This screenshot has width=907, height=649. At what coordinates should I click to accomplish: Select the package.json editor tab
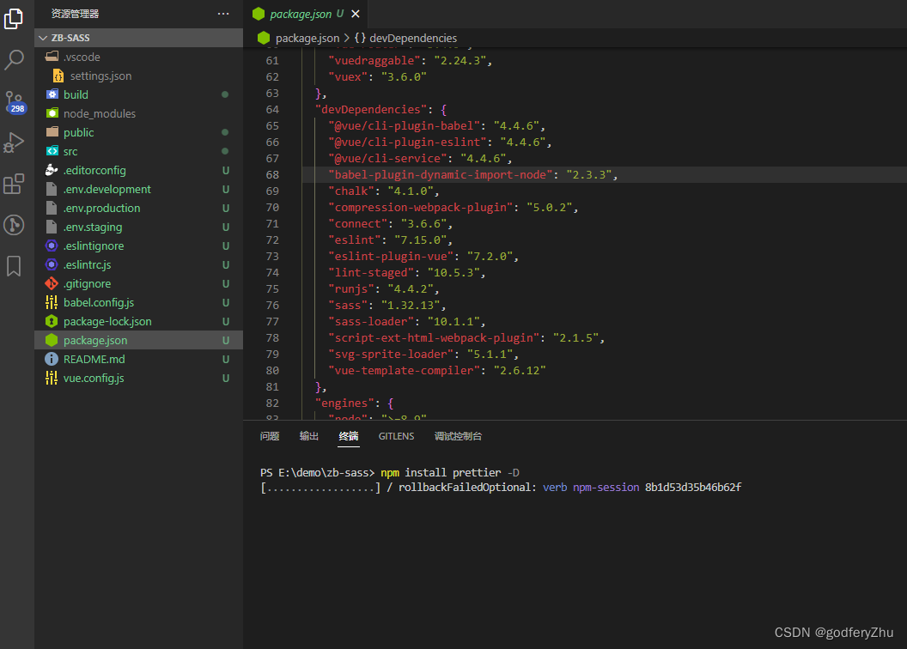click(307, 14)
